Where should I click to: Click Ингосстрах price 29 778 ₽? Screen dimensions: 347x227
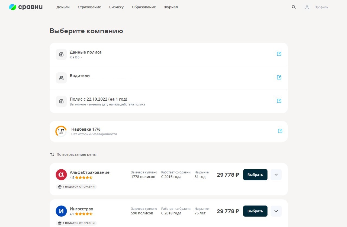click(228, 211)
